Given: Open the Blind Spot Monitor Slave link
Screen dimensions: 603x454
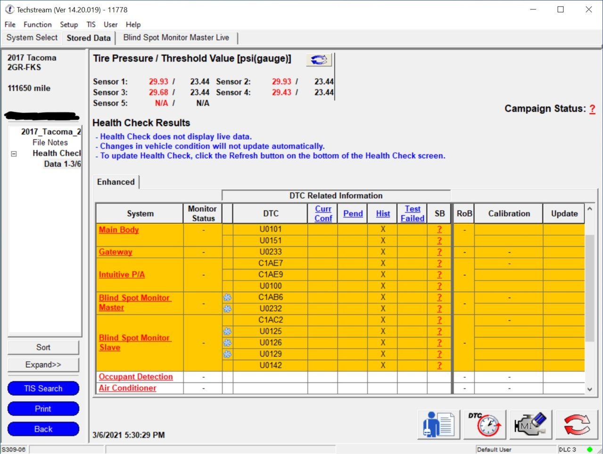Looking at the screenshot, I should 135,342.
